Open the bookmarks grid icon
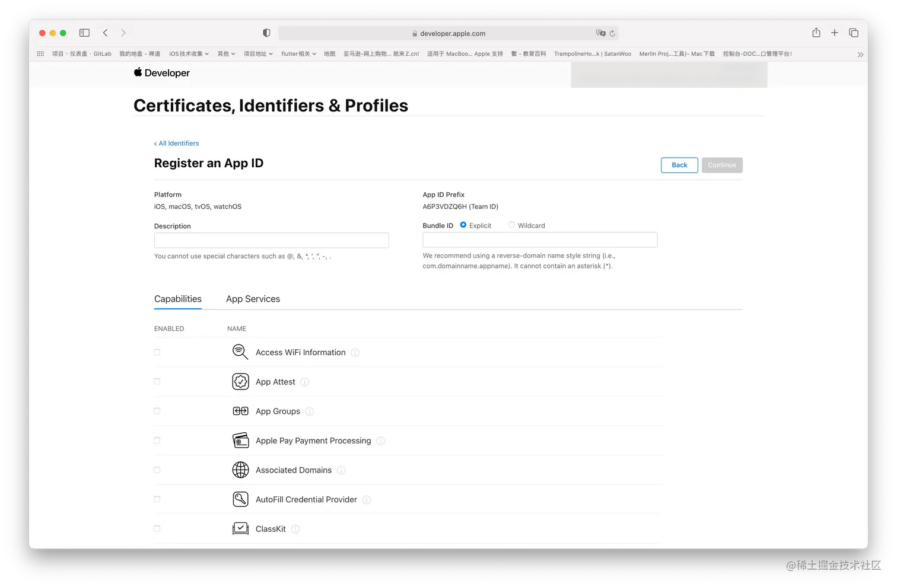 [x=40, y=53]
